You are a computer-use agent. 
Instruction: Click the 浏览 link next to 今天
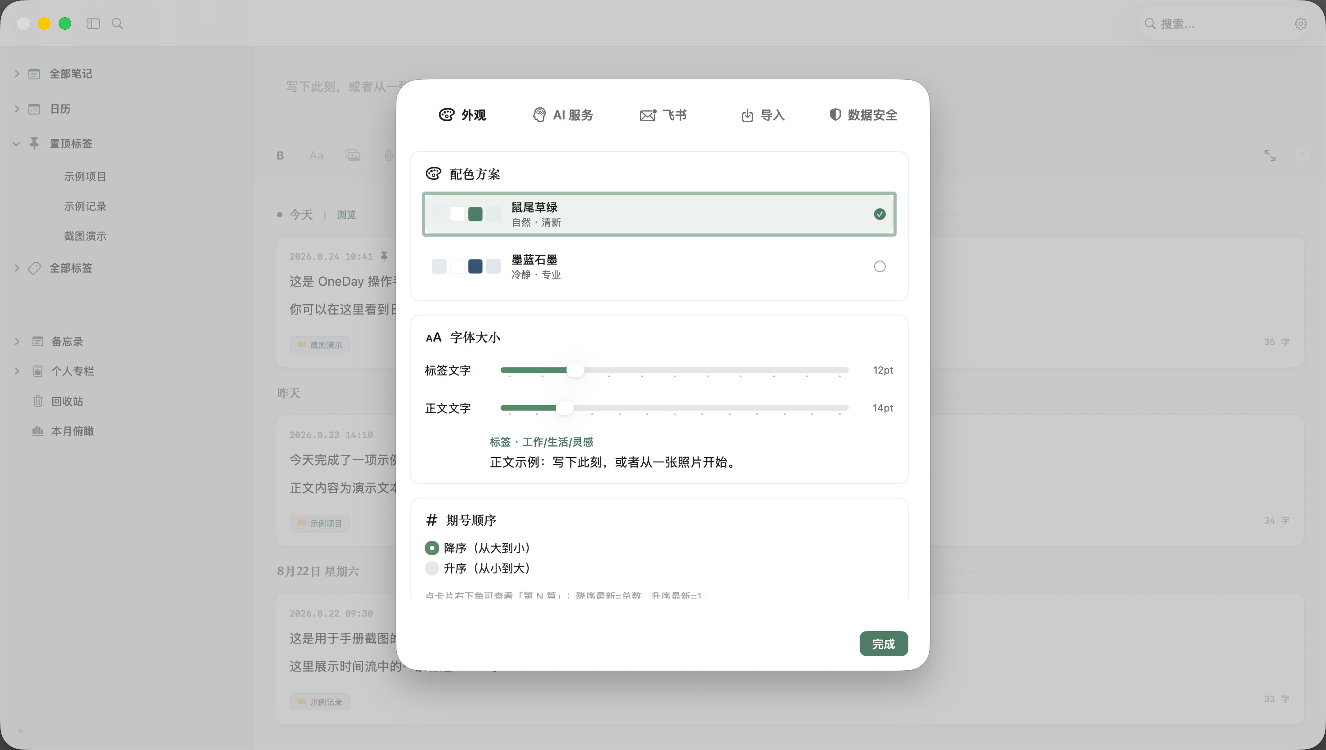pyautogui.click(x=346, y=215)
